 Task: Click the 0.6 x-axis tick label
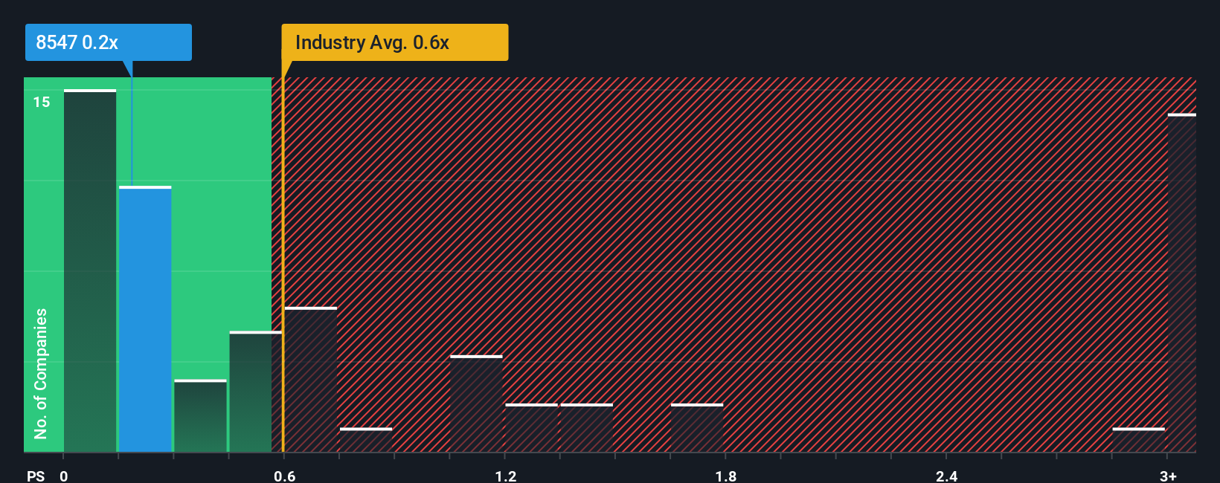click(x=284, y=476)
